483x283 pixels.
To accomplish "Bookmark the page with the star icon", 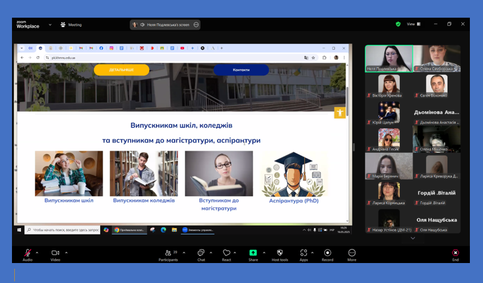I will click(x=313, y=58).
